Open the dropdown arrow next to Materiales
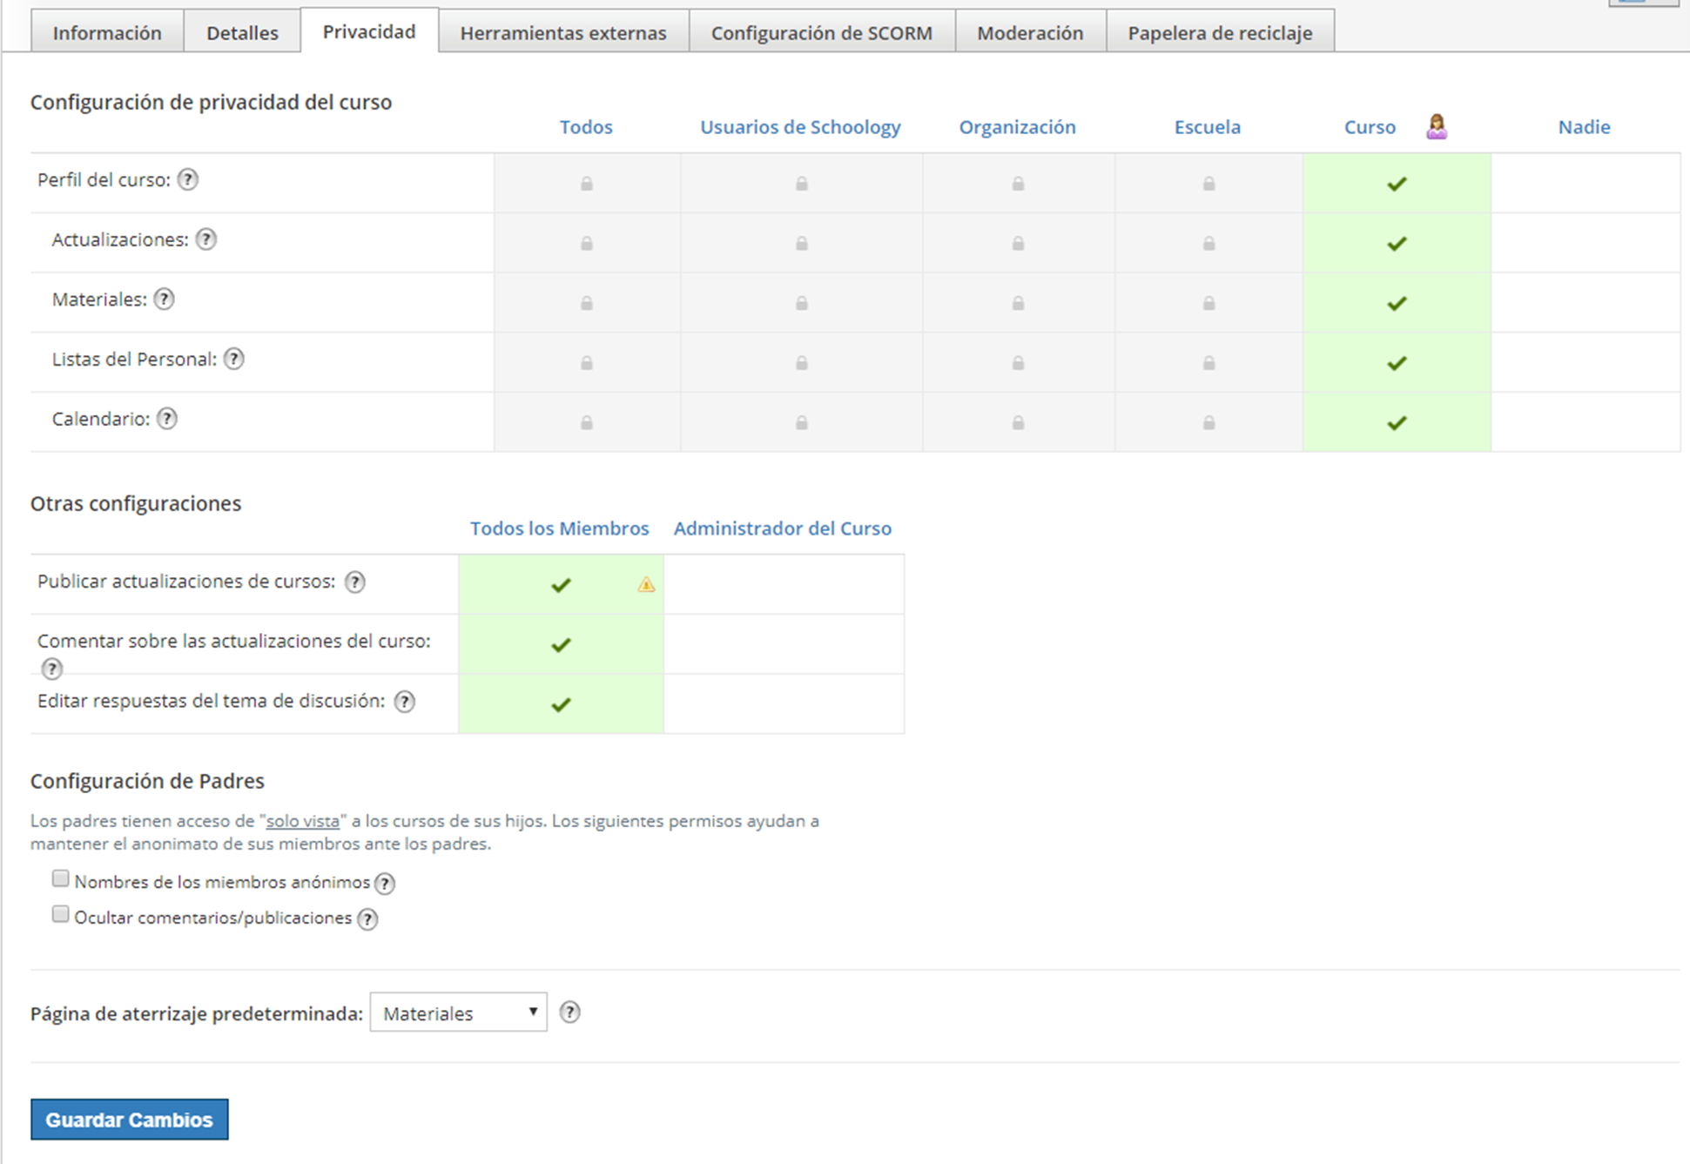This screenshot has height=1164, width=1690. (x=533, y=1013)
